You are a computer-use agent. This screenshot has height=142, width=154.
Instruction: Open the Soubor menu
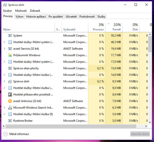7,11
